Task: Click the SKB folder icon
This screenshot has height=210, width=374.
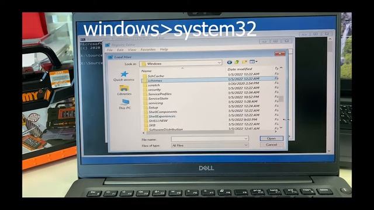Action: pos(146,125)
